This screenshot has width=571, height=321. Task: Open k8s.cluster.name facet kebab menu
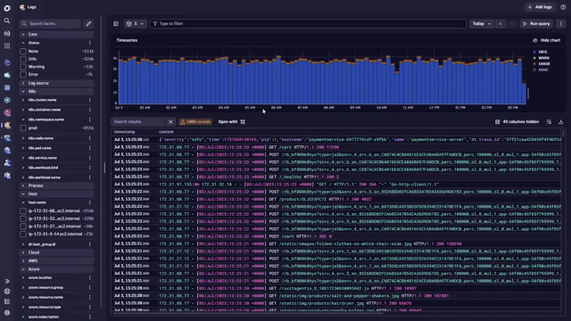coord(89,100)
